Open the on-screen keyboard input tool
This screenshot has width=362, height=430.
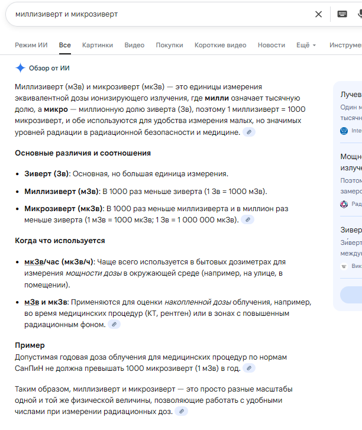pyautogui.click(x=342, y=14)
